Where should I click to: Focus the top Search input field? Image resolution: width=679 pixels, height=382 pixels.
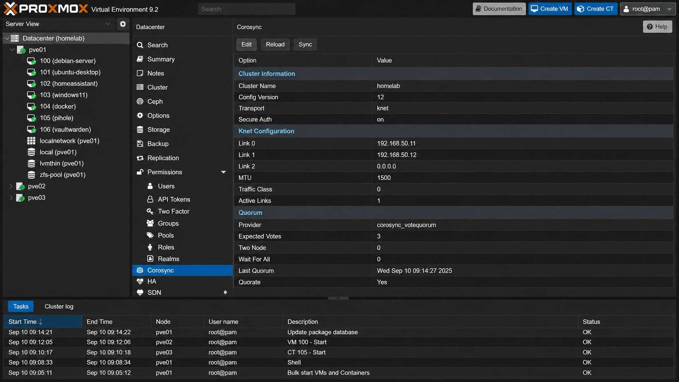click(x=246, y=9)
